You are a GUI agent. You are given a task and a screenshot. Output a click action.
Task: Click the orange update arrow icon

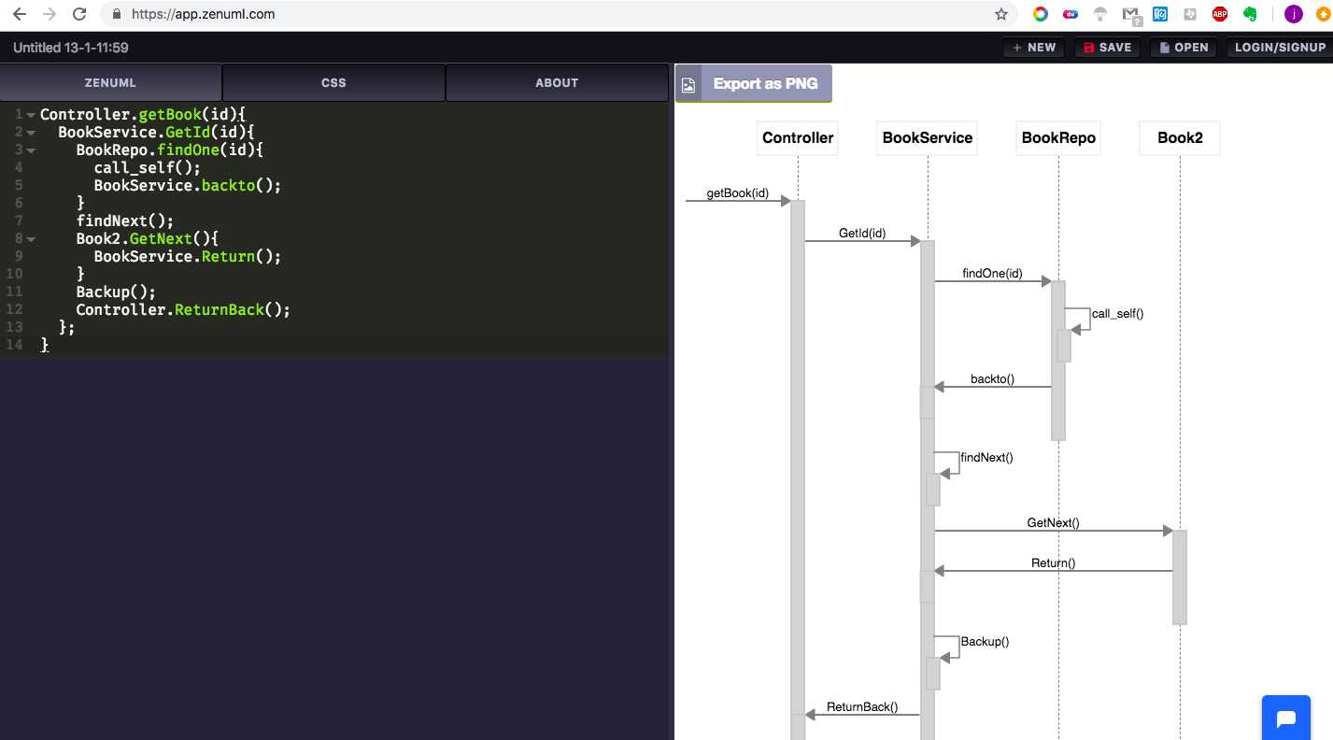click(x=1324, y=14)
